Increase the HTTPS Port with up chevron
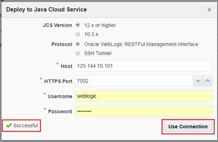This screenshot has height=142, width=218. 208,81
